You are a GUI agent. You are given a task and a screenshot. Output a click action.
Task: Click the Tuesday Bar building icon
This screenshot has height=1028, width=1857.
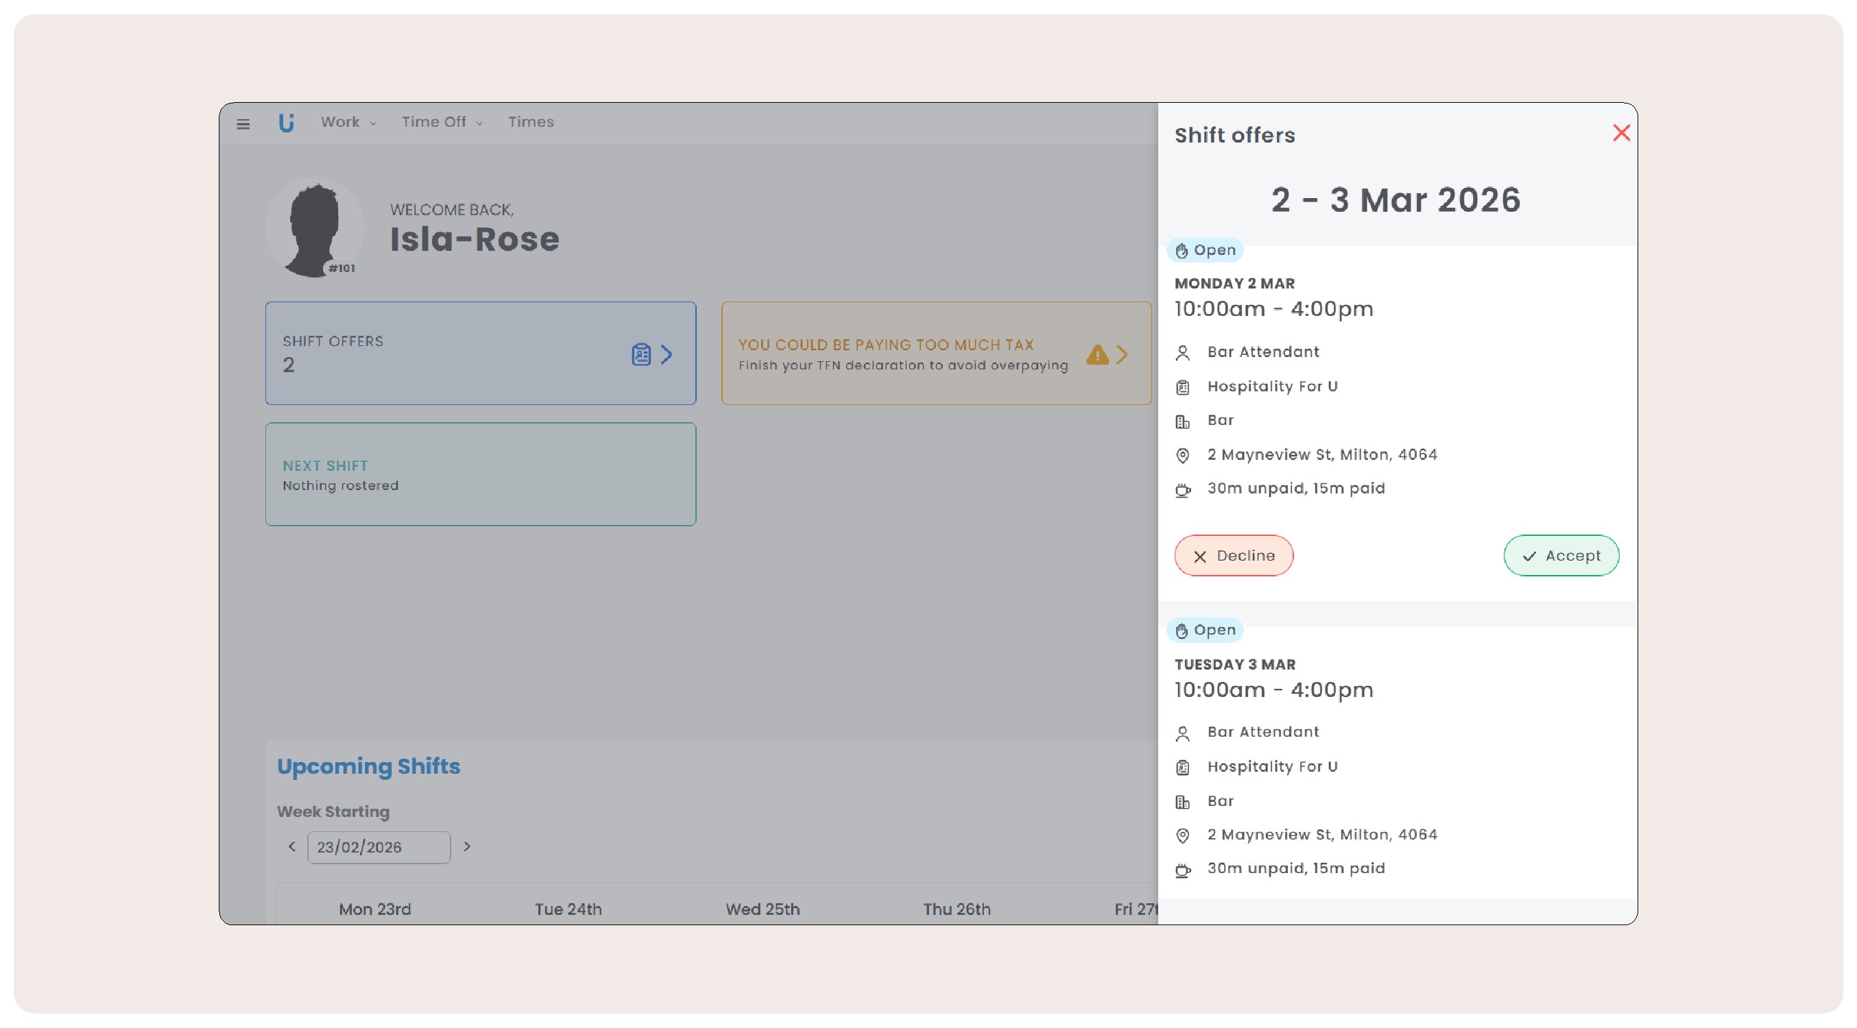(1182, 802)
